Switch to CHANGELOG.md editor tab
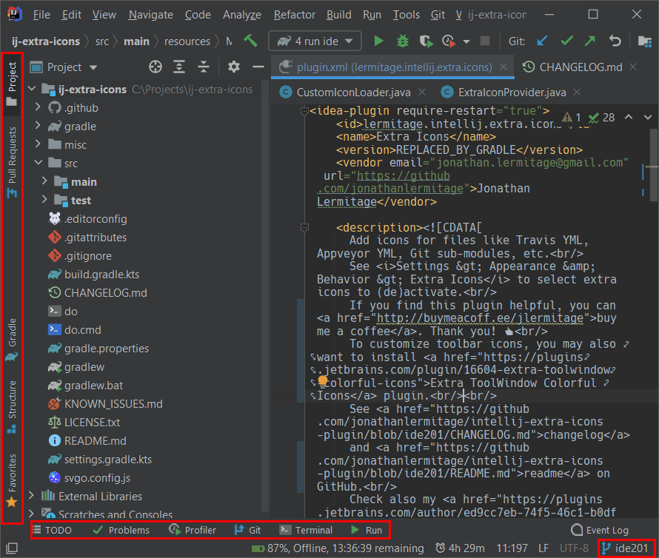Screen dimensions: 659x558 (580, 67)
